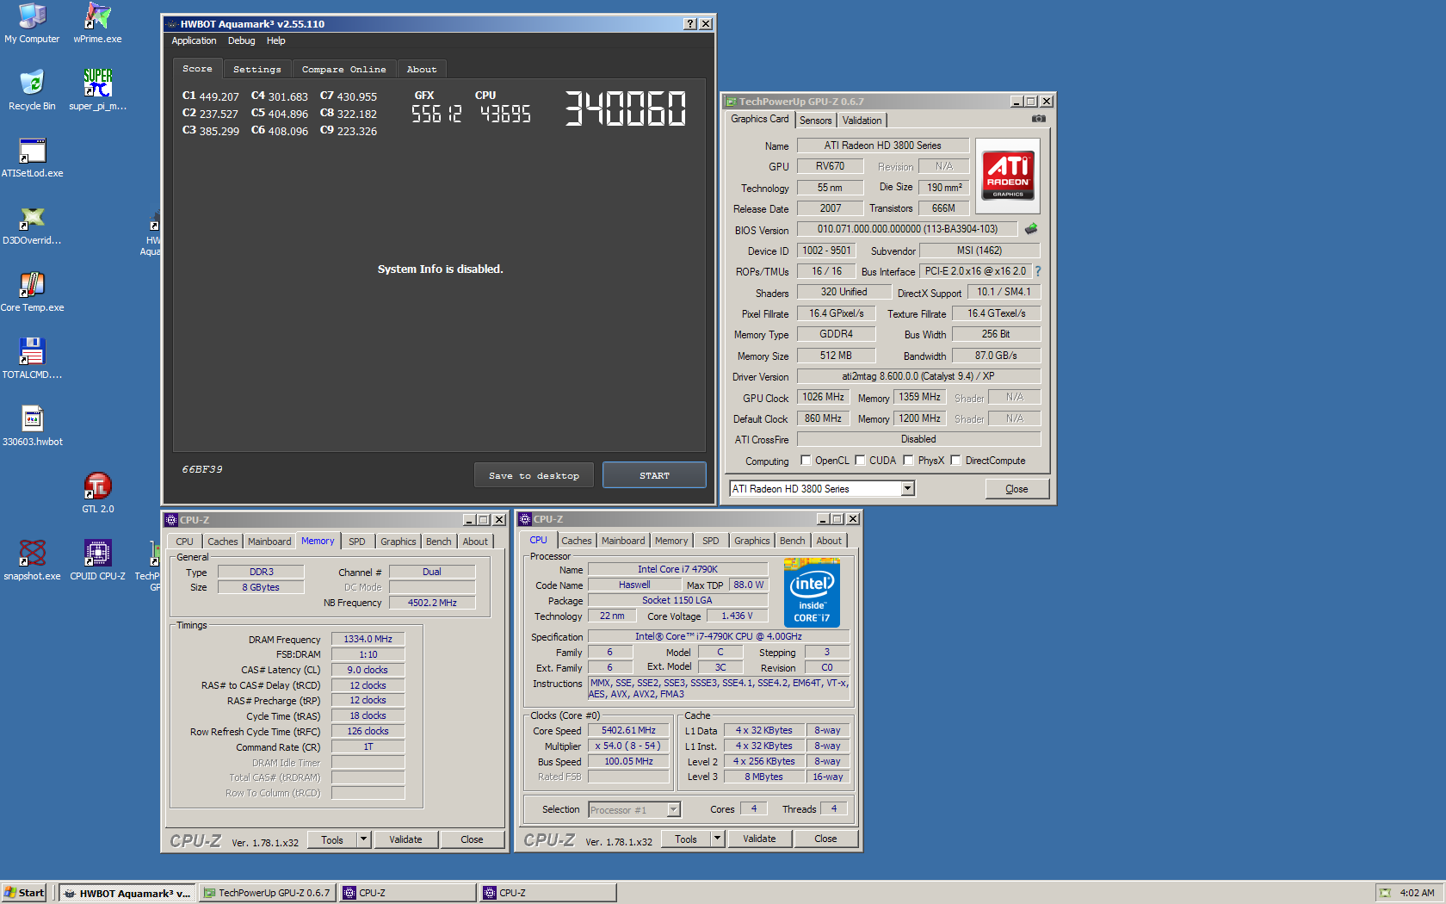This screenshot has height=904, width=1446.
Task: Select D3DOverrider desktop icon
Action: [x=32, y=224]
